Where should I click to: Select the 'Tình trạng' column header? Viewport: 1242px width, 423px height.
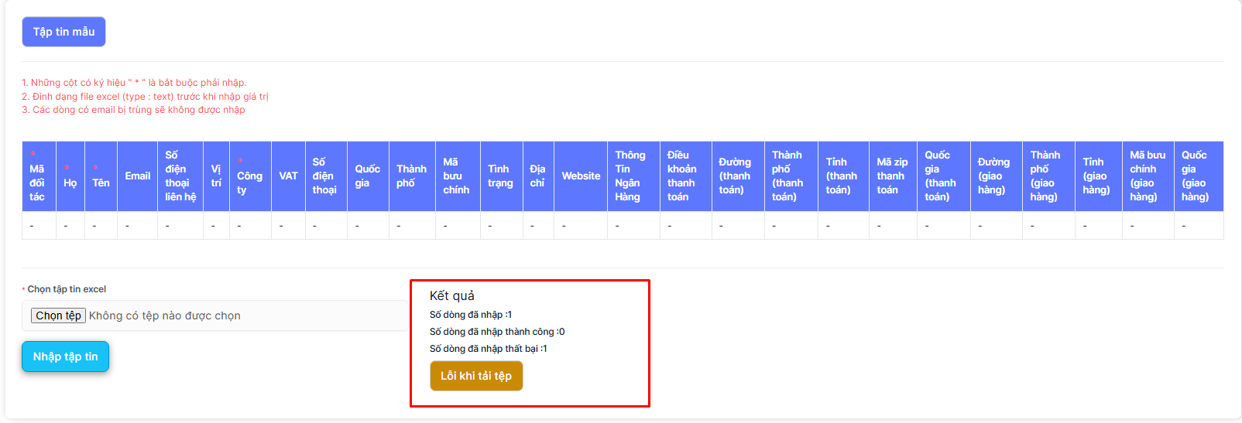499,176
